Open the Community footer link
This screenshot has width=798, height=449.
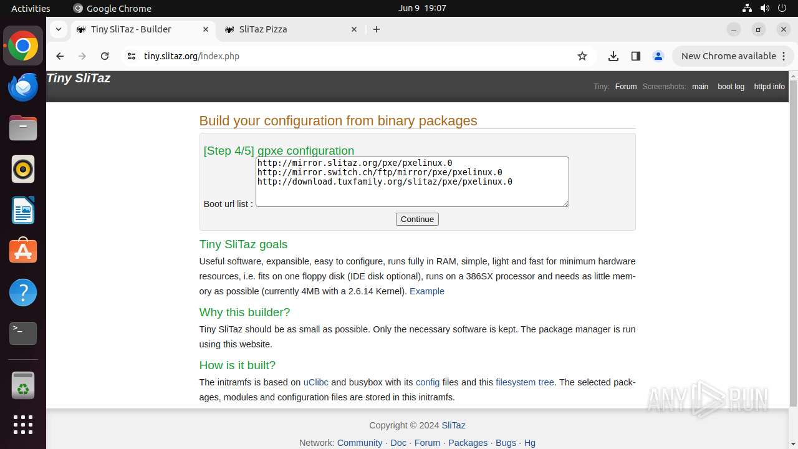360,443
